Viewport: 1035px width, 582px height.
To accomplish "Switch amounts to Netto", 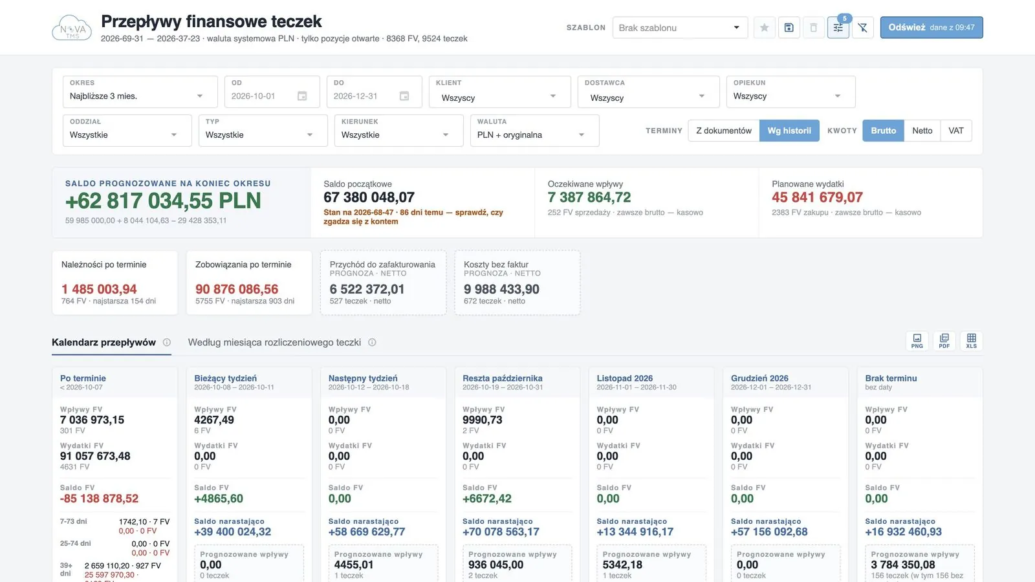I will [x=922, y=131].
